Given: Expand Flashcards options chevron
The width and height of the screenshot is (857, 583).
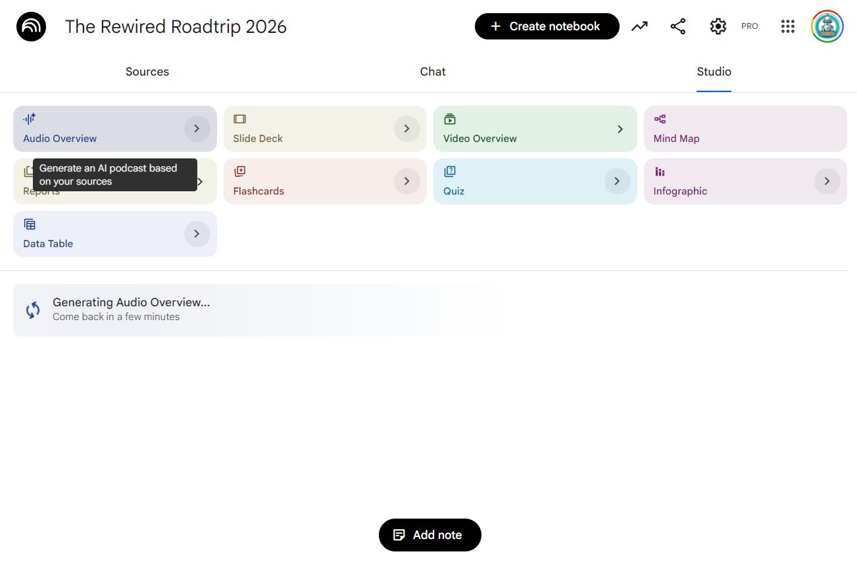Looking at the screenshot, I should coord(407,181).
